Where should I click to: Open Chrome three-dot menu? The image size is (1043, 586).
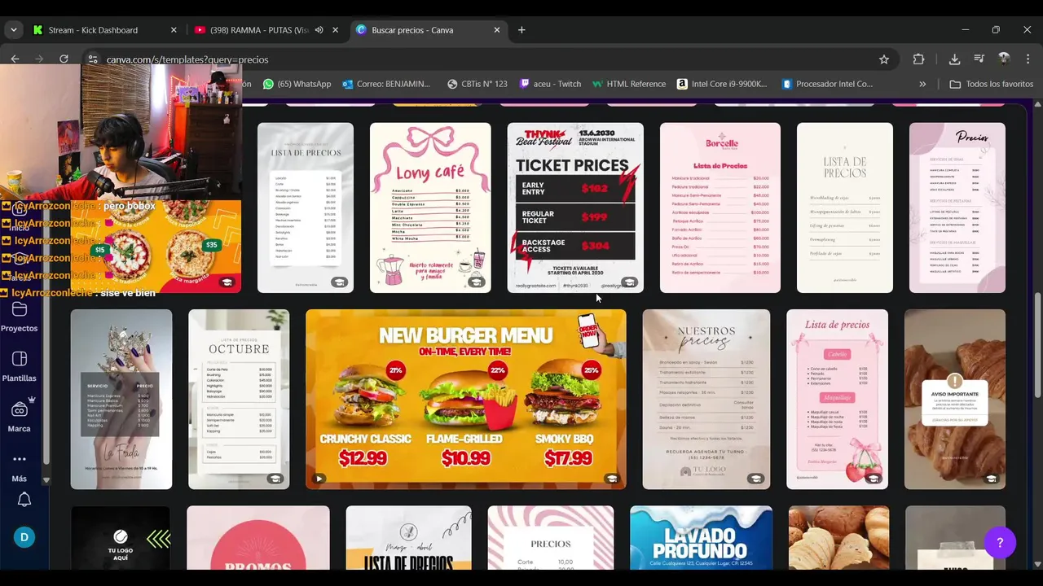point(1028,59)
